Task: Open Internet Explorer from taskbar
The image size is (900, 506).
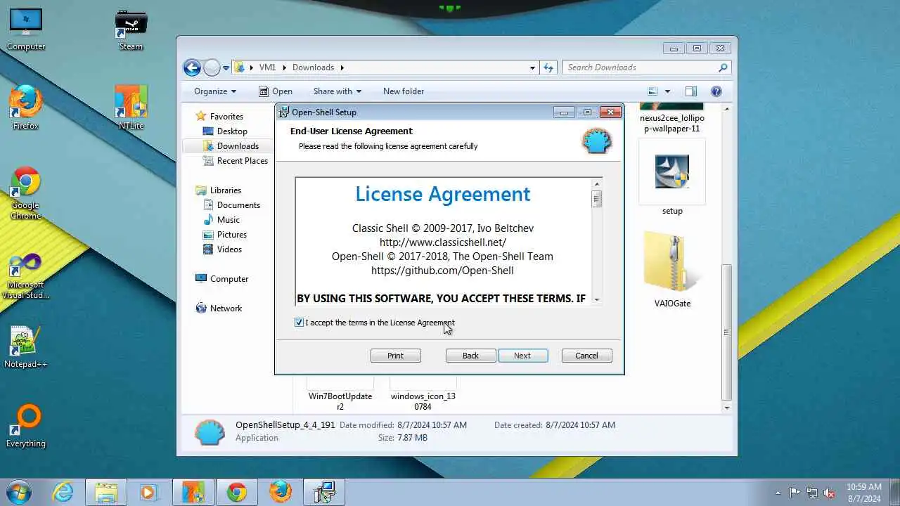Action: [x=63, y=492]
